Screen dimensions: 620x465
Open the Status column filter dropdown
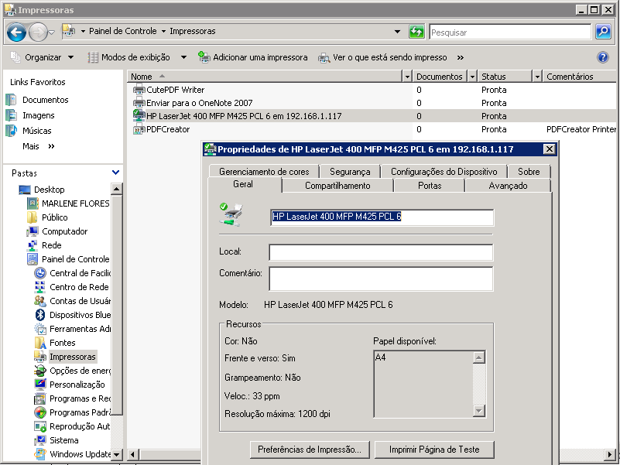click(537, 77)
